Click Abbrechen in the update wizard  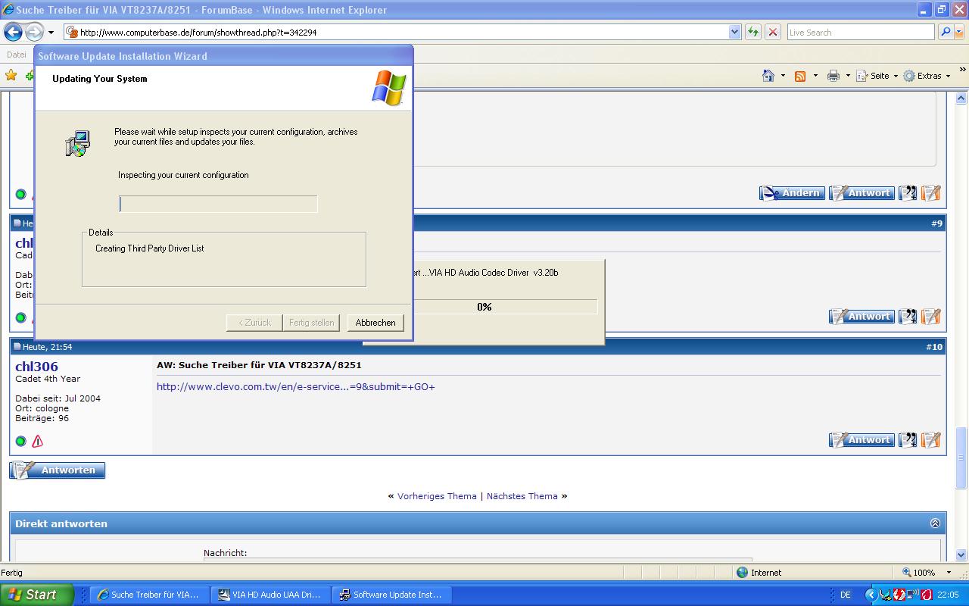(375, 323)
